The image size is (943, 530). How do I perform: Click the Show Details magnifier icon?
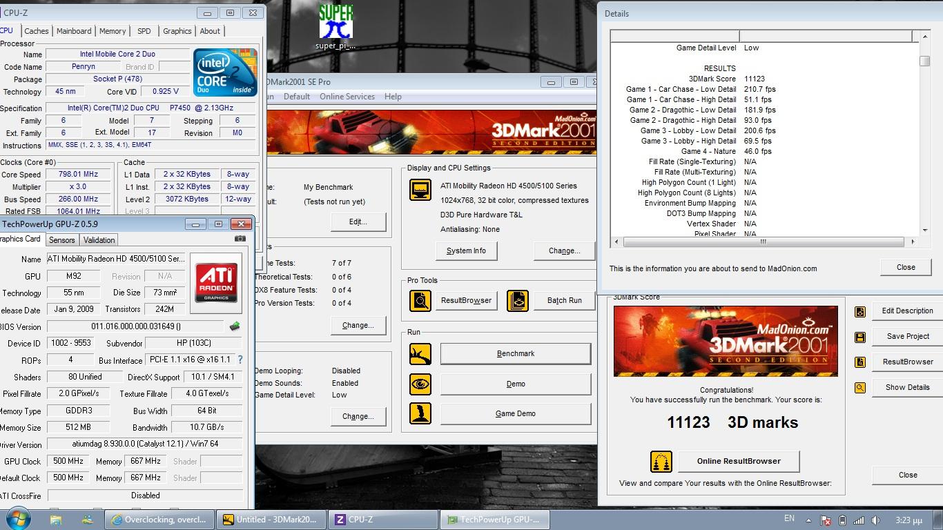tap(860, 388)
